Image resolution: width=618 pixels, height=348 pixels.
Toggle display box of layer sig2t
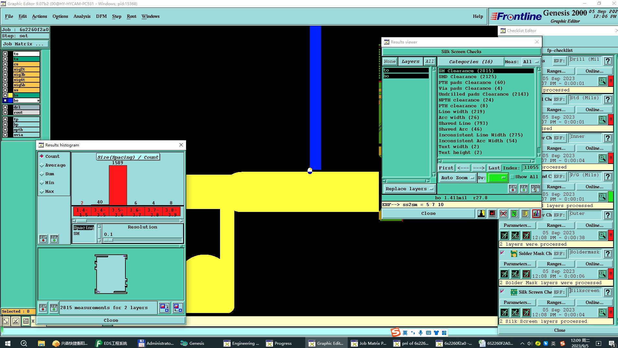[5, 69]
